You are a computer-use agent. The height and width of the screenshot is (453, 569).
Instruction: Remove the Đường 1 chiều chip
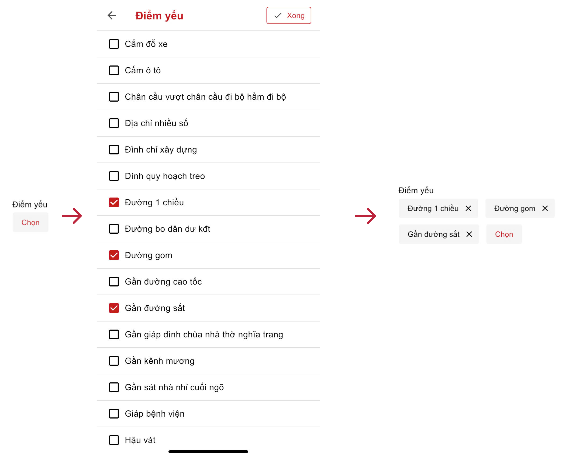tap(468, 208)
